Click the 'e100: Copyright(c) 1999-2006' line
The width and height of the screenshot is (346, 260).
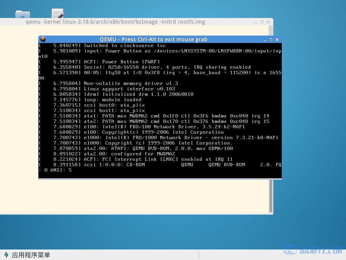click(131, 132)
